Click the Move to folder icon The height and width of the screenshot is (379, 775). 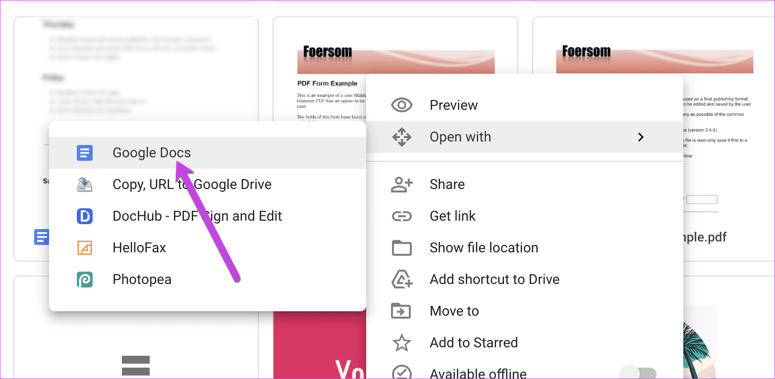(x=402, y=311)
